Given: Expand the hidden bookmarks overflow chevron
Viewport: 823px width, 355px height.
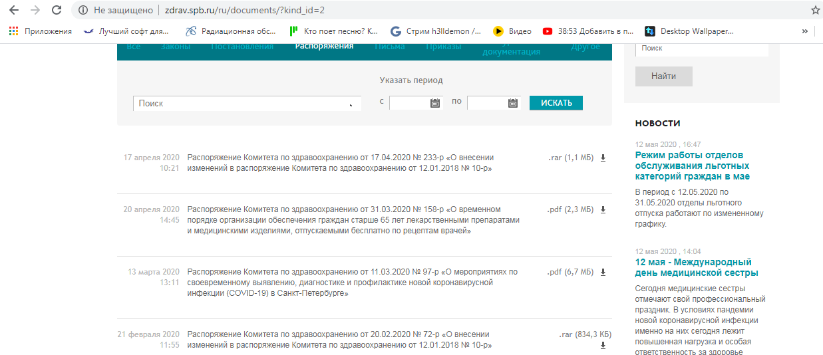Looking at the screenshot, I should click(805, 31).
